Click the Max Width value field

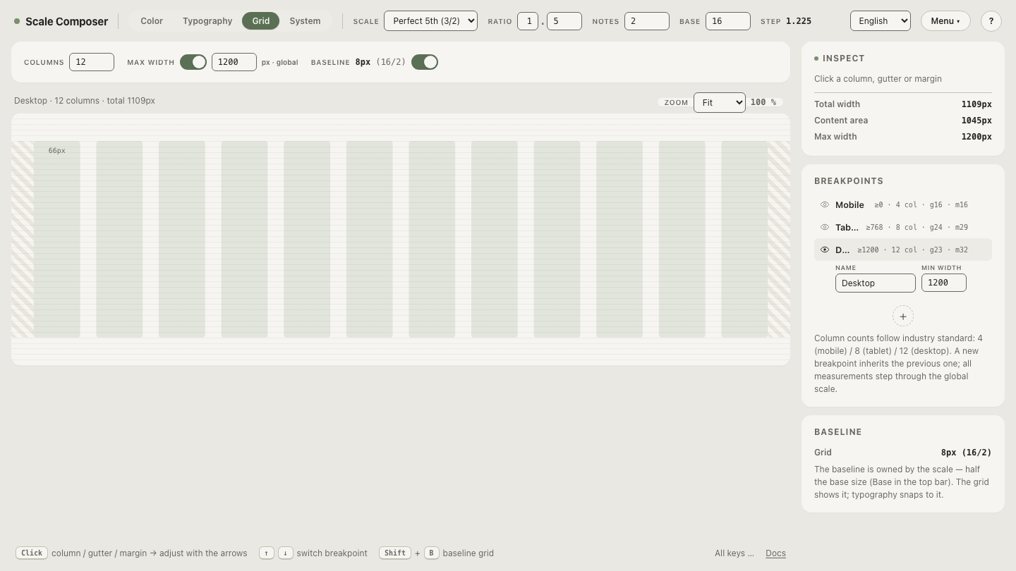pyautogui.click(x=234, y=62)
